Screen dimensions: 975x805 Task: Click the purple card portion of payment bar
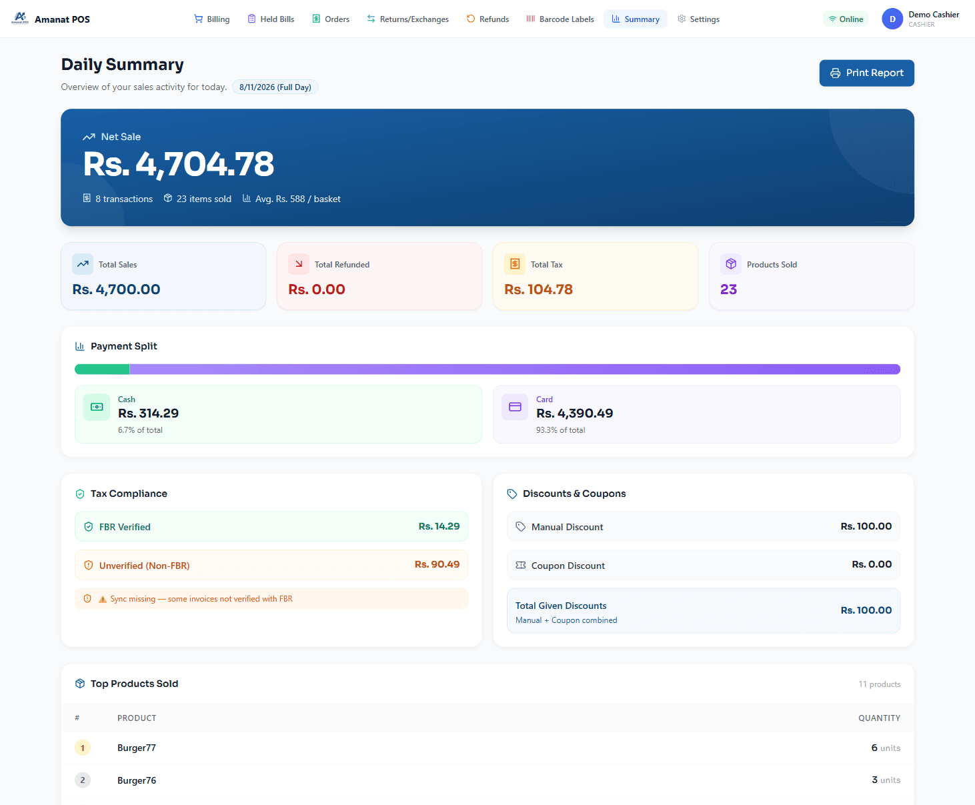tap(515, 369)
